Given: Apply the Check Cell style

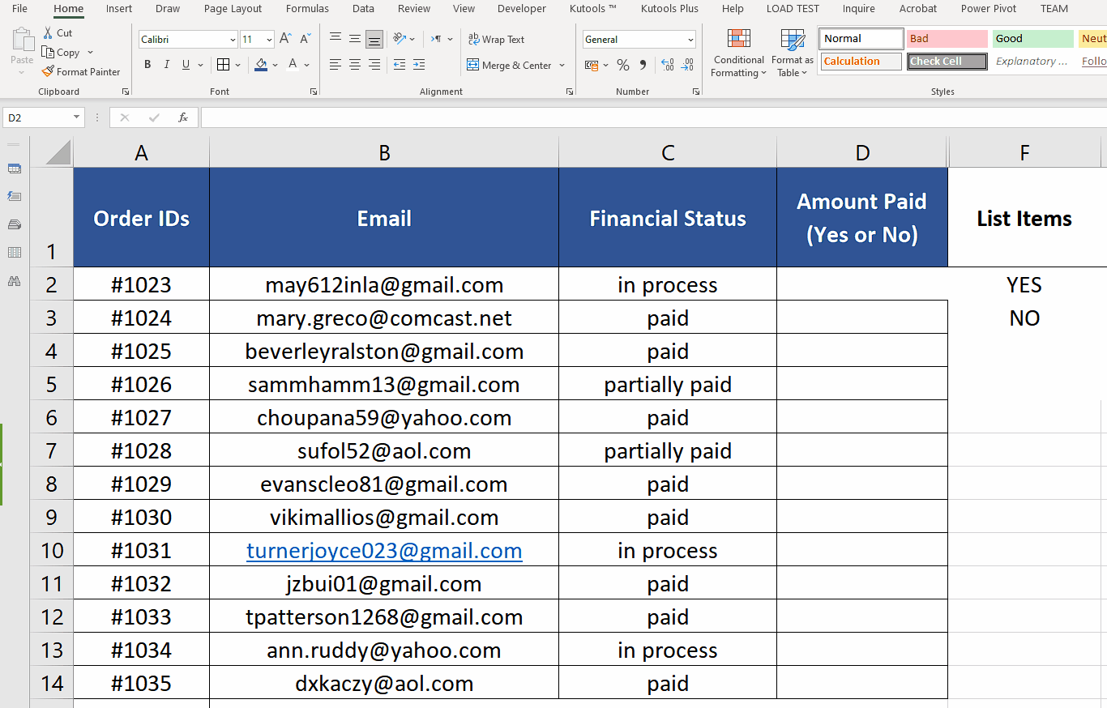Looking at the screenshot, I should click(x=946, y=61).
